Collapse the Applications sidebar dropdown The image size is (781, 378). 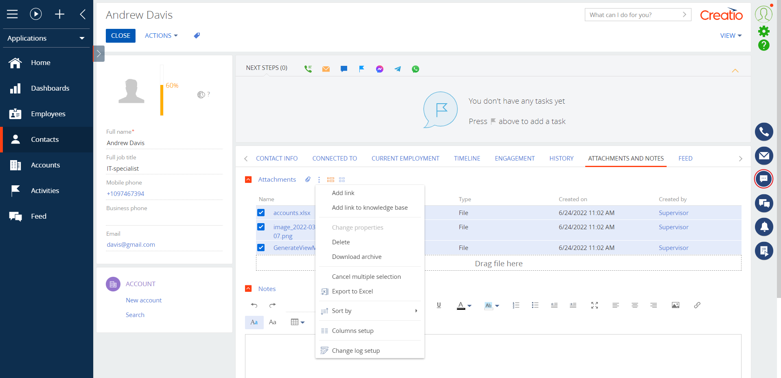click(81, 38)
